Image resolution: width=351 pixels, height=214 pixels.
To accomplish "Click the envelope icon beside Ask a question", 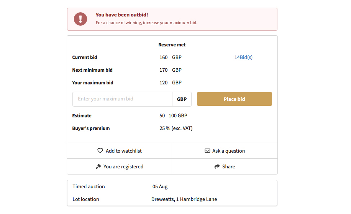I will [207, 151].
